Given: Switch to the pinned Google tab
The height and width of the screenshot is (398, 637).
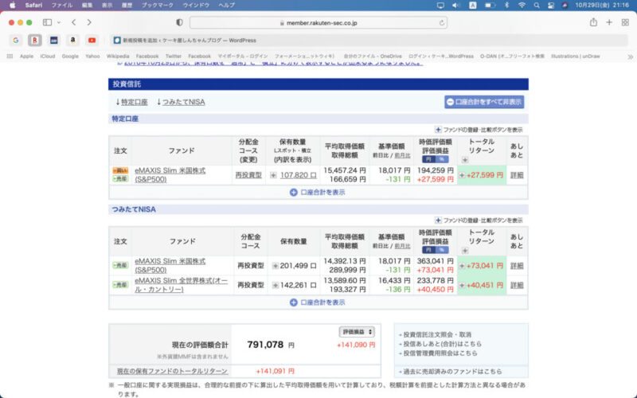Looking at the screenshot, I should click(15, 41).
